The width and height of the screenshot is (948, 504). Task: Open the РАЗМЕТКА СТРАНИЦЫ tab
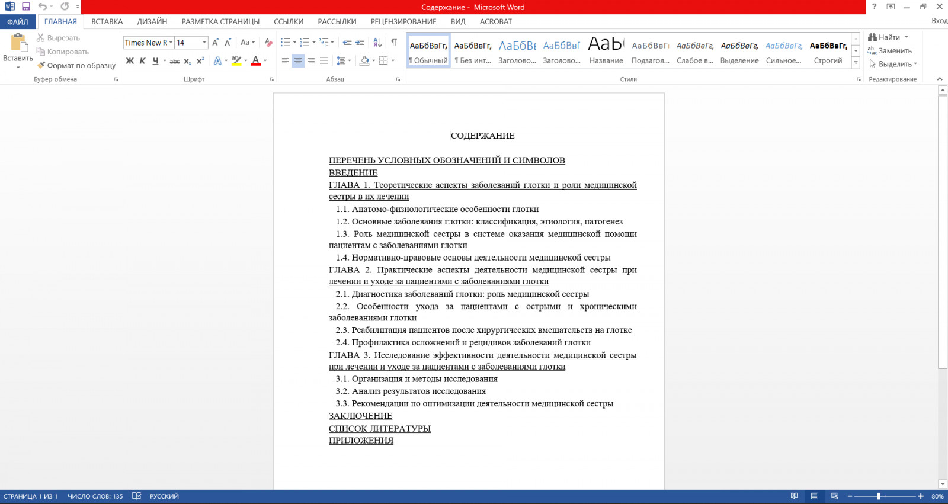pyautogui.click(x=220, y=21)
